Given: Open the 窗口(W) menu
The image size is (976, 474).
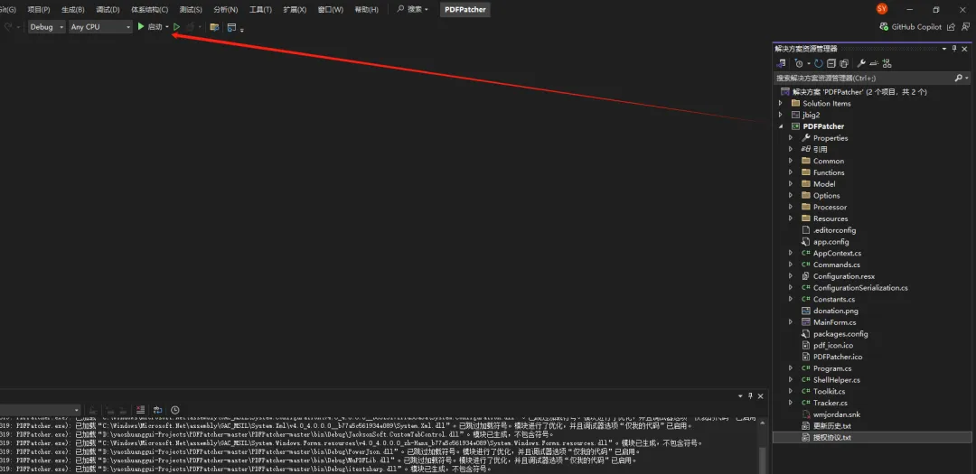Looking at the screenshot, I should pos(330,9).
